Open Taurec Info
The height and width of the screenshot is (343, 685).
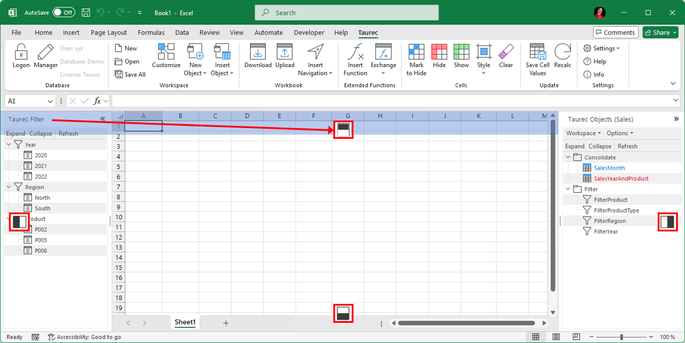(594, 75)
